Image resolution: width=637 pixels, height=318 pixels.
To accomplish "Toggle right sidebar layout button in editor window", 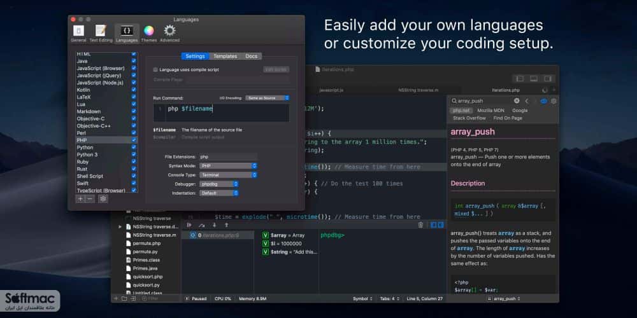I will pyautogui.click(x=548, y=79).
